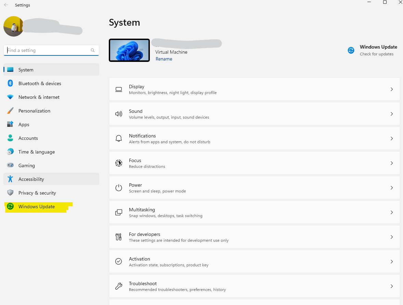The width and height of the screenshot is (403, 305).
Task: Open the Accounts section
Action: 51,138
